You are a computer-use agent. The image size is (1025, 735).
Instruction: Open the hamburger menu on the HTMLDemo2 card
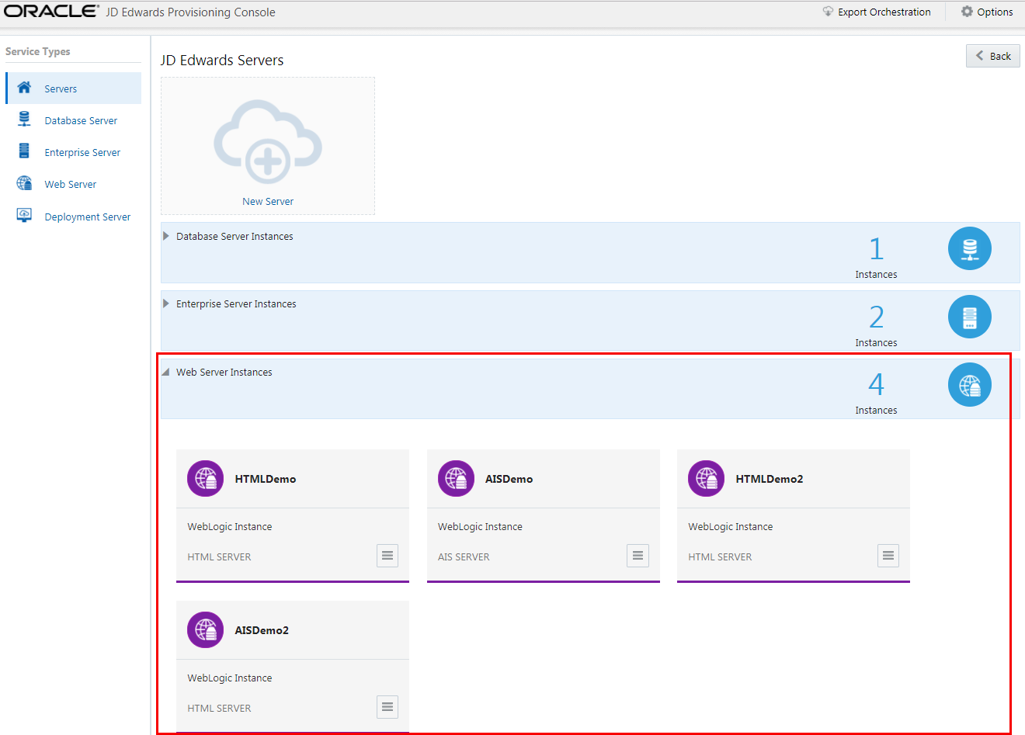pyautogui.click(x=888, y=556)
